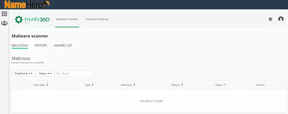Click the Imunify360 logo
Image resolution: width=288 pixels, height=114 pixels.
click(32, 20)
